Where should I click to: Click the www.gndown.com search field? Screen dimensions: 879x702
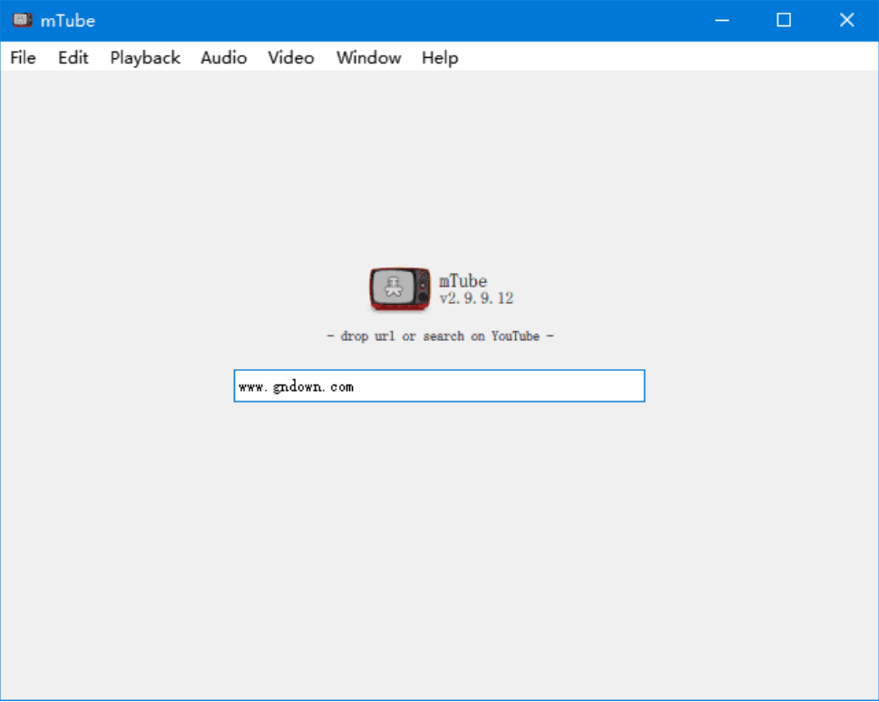[439, 385]
